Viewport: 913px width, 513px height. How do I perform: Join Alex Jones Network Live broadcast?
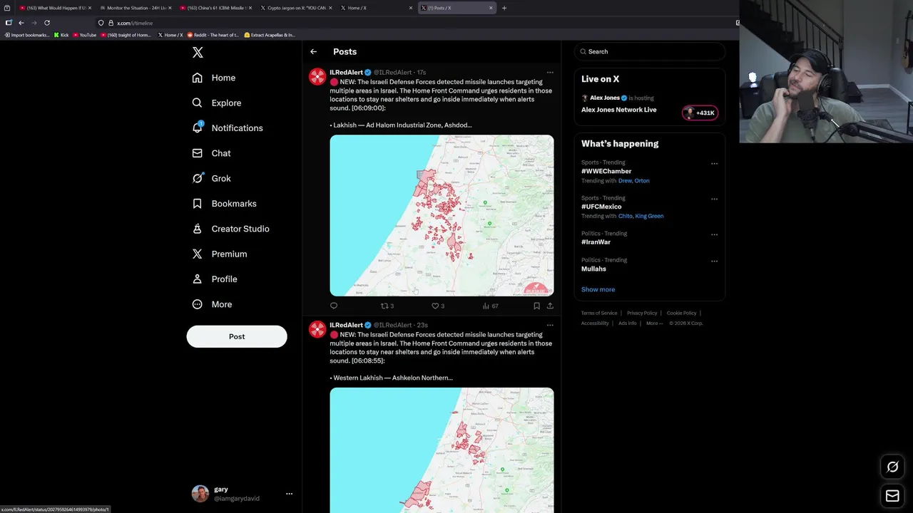point(618,110)
